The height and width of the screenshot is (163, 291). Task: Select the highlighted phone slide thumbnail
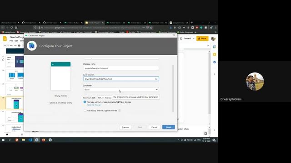tap(15, 103)
